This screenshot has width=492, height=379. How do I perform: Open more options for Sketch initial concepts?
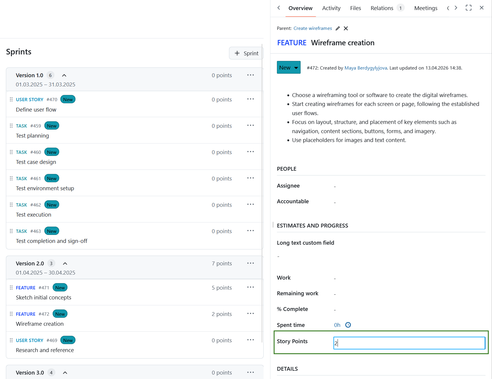coord(250,287)
